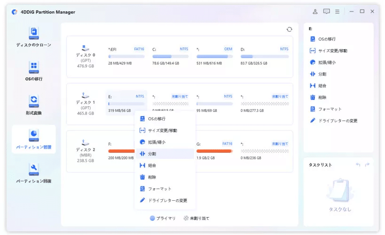
Task: Select the *:EFI FAT16 partition
Action: (x=126, y=56)
